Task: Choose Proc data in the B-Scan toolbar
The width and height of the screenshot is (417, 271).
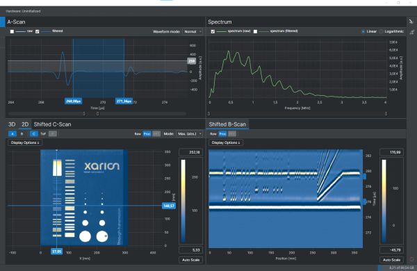Action: tap(222, 134)
